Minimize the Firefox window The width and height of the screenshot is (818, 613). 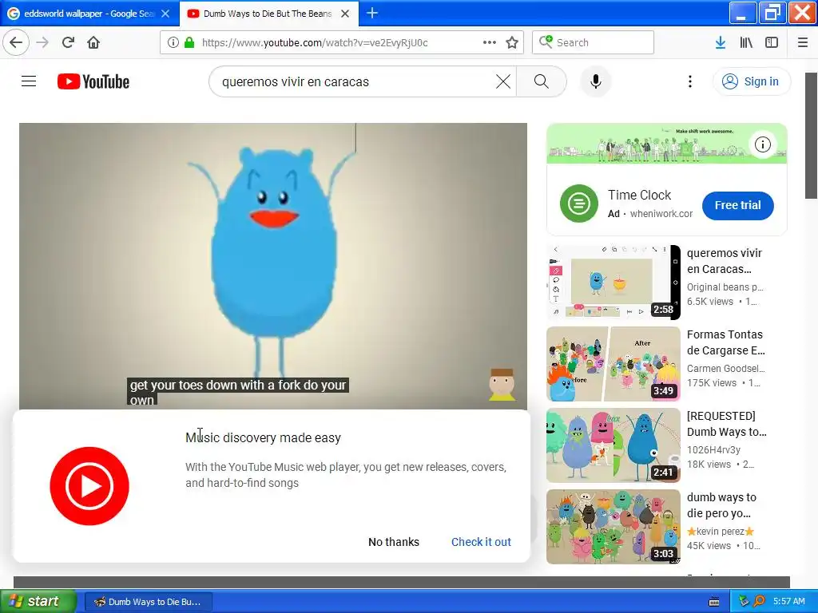coord(742,13)
